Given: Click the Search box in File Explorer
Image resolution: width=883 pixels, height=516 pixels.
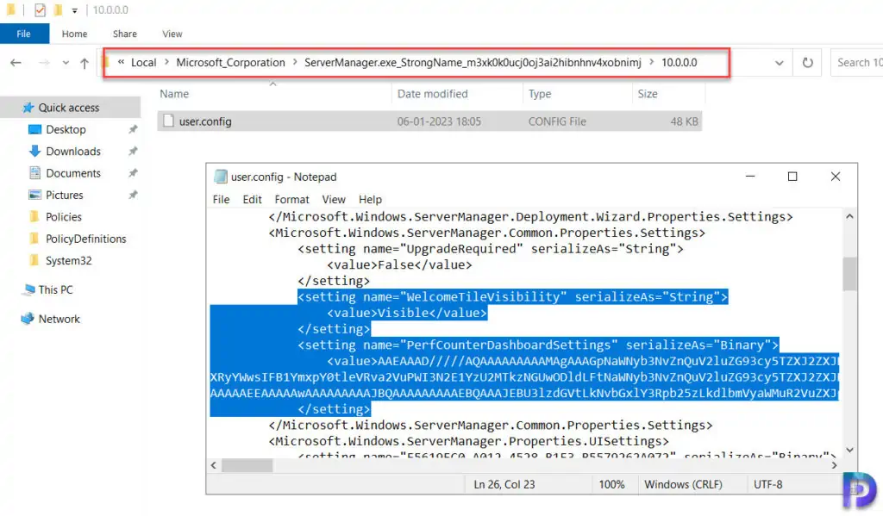Looking at the screenshot, I should 857,63.
